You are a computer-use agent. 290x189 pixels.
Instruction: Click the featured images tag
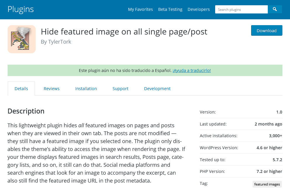(267, 184)
